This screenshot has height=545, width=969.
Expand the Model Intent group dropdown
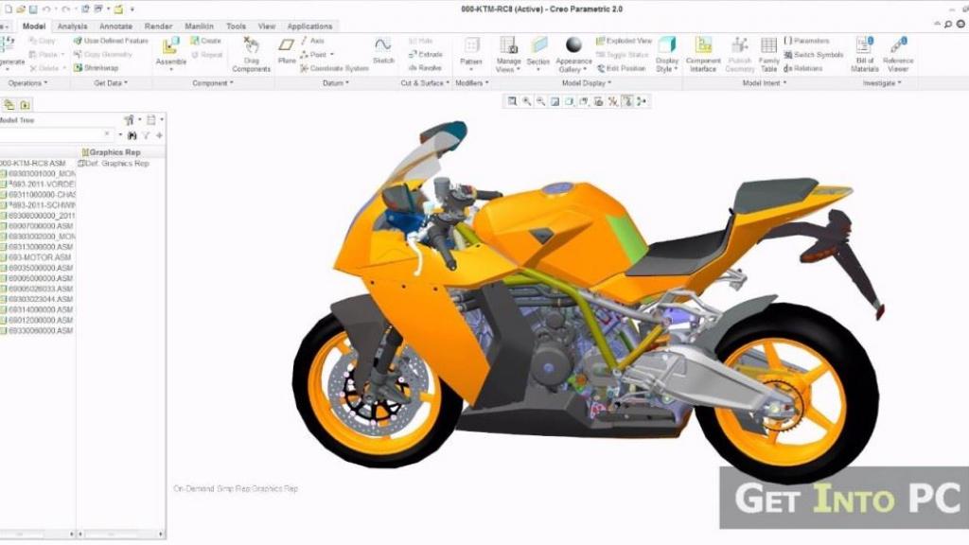tap(765, 83)
